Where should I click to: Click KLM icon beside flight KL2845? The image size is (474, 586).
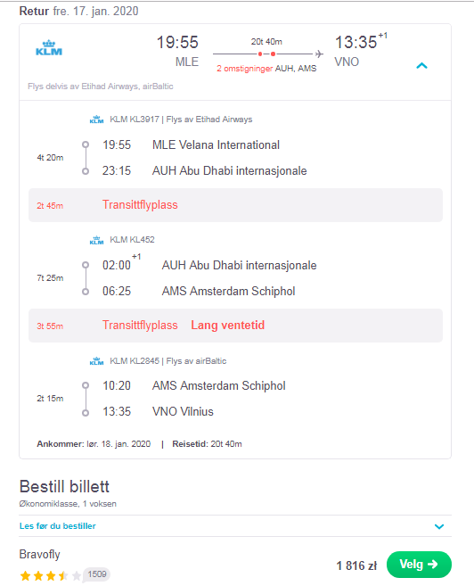(96, 361)
